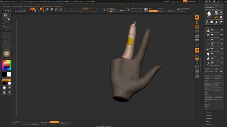227x127 pixels.
Task: Open the empty Texture thumbnail slot
Action: [7, 46]
